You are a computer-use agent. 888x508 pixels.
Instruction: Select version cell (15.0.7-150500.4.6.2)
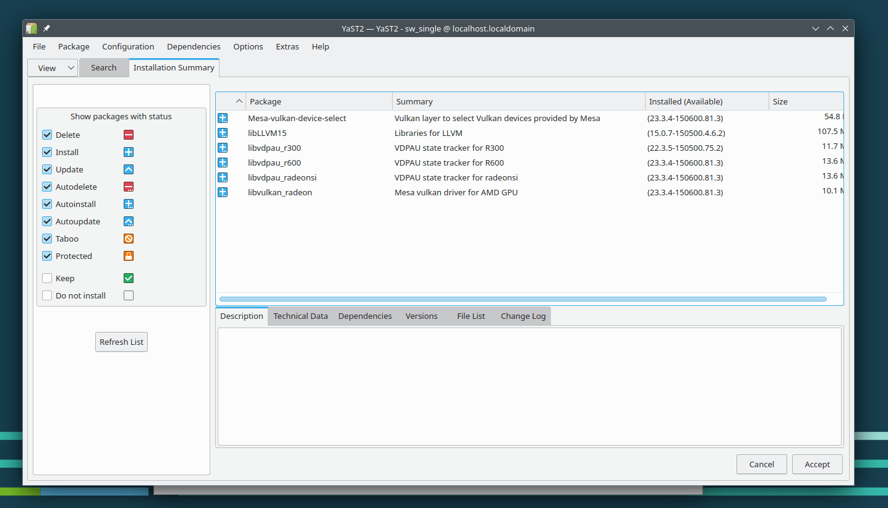tap(686, 133)
